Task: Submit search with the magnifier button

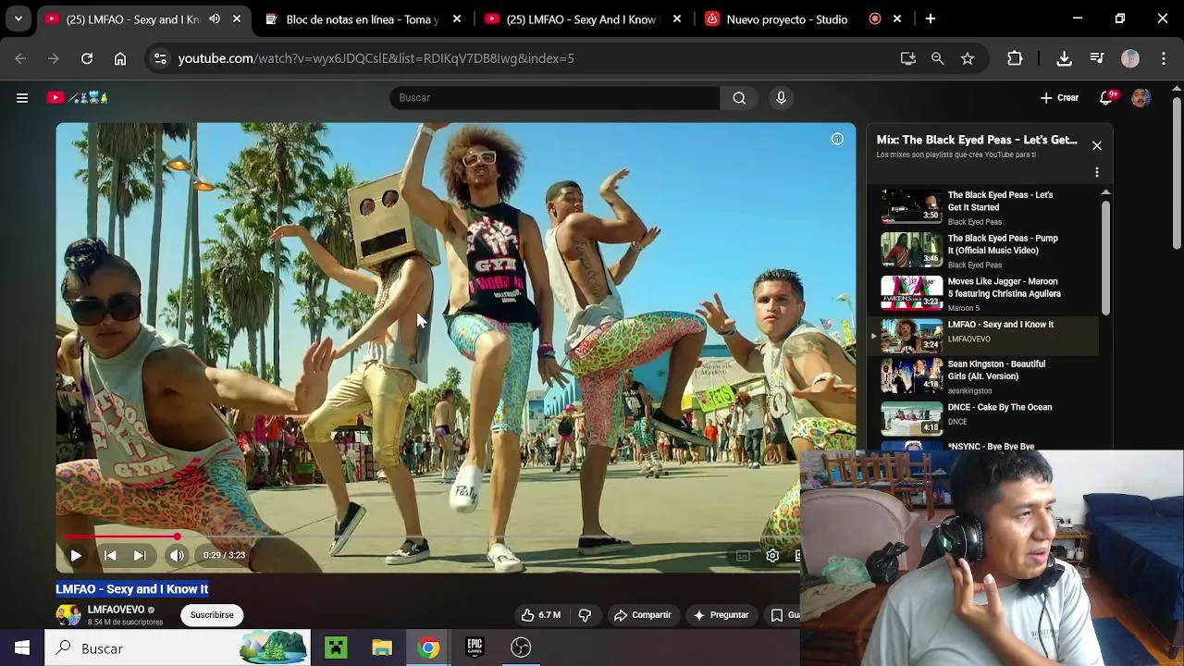Action: coord(739,97)
